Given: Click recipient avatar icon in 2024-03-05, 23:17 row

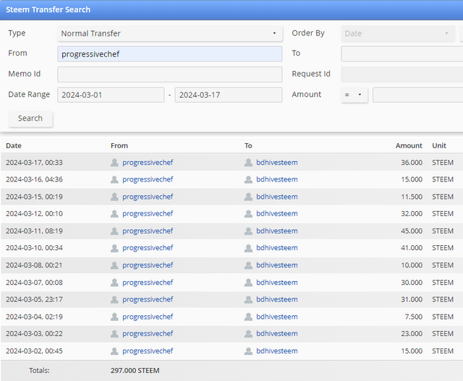Looking at the screenshot, I should [248, 299].
